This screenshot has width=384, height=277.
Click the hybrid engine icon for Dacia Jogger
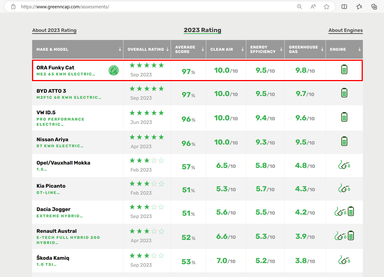click(344, 211)
